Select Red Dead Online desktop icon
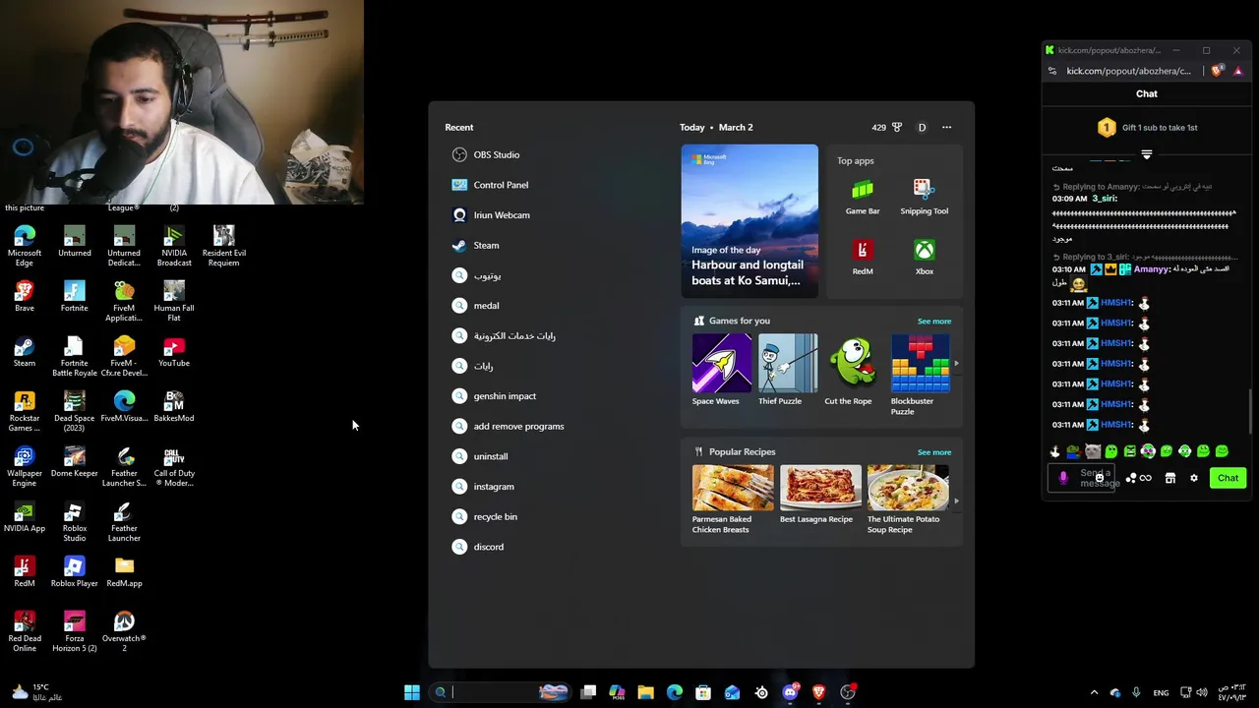 click(x=25, y=631)
